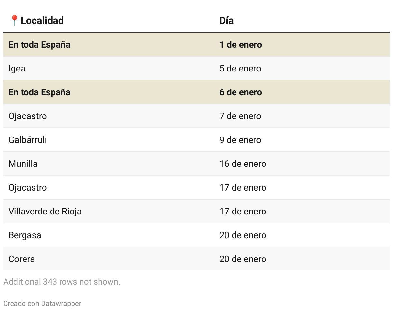Select the first En toda España row

coord(196,45)
